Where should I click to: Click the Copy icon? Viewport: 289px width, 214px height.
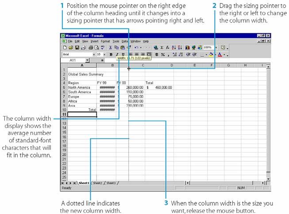(x=116, y=48)
